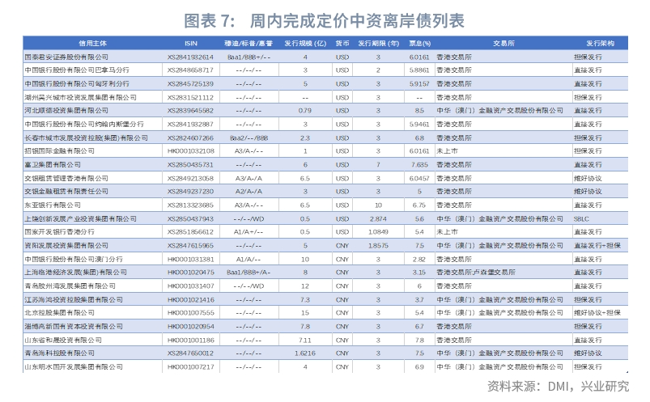Click ISIN 'XS2845725139'
The width and height of the screenshot is (650, 402).
pyautogui.click(x=191, y=83)
